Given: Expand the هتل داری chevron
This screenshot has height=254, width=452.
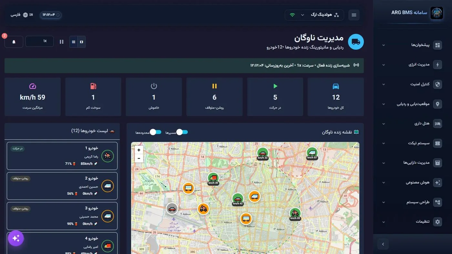Looking at the screenshot, I should point(384,124).
